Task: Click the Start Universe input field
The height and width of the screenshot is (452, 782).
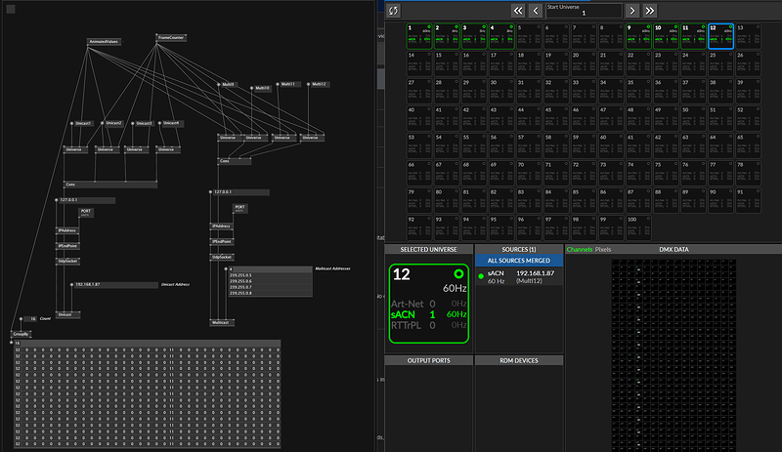Action: (584, 11)
